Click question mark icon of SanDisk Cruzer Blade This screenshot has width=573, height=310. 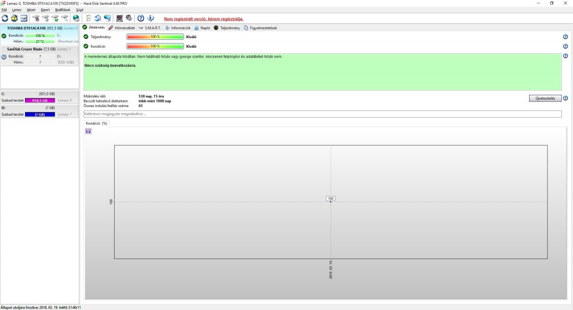[x=4, y=57]
